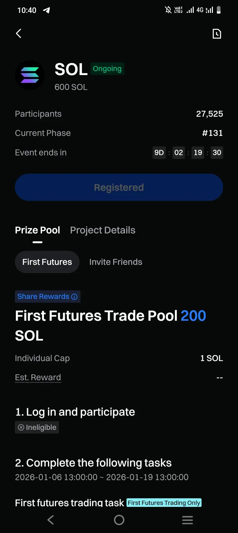Screen dimensions: 238x533
Task: Open the Android recent apps button
Action: [x=187, y=520]
